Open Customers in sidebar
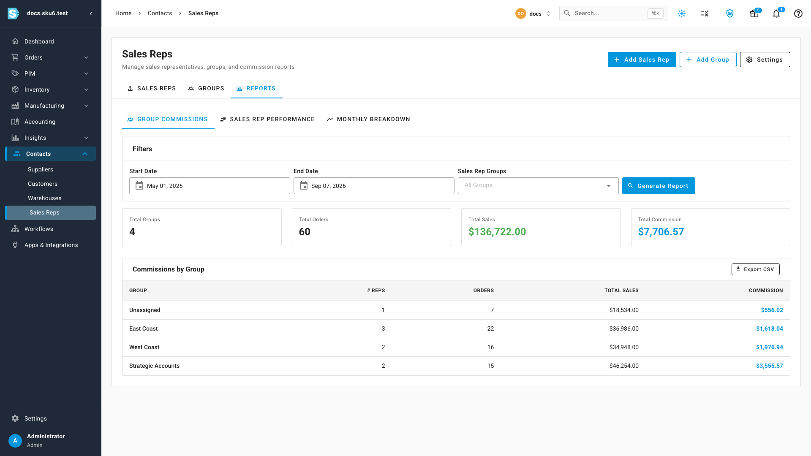The height and width of the screenshot is (456, 811). 43,184
